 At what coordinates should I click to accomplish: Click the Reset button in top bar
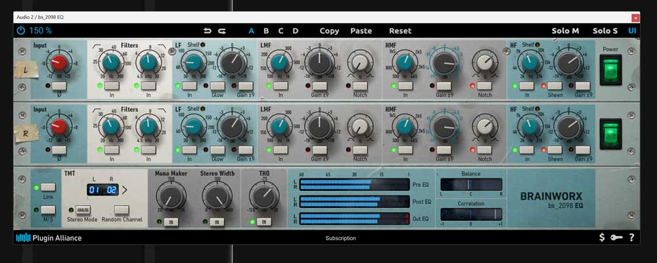tap(400, 31)
